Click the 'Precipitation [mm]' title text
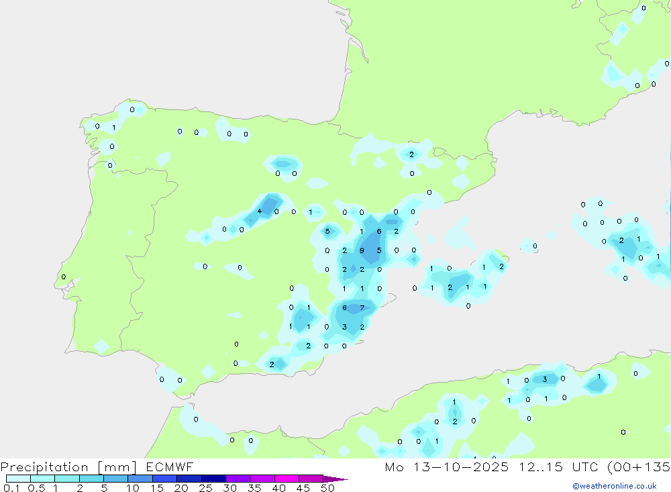 tap(68, 467)
